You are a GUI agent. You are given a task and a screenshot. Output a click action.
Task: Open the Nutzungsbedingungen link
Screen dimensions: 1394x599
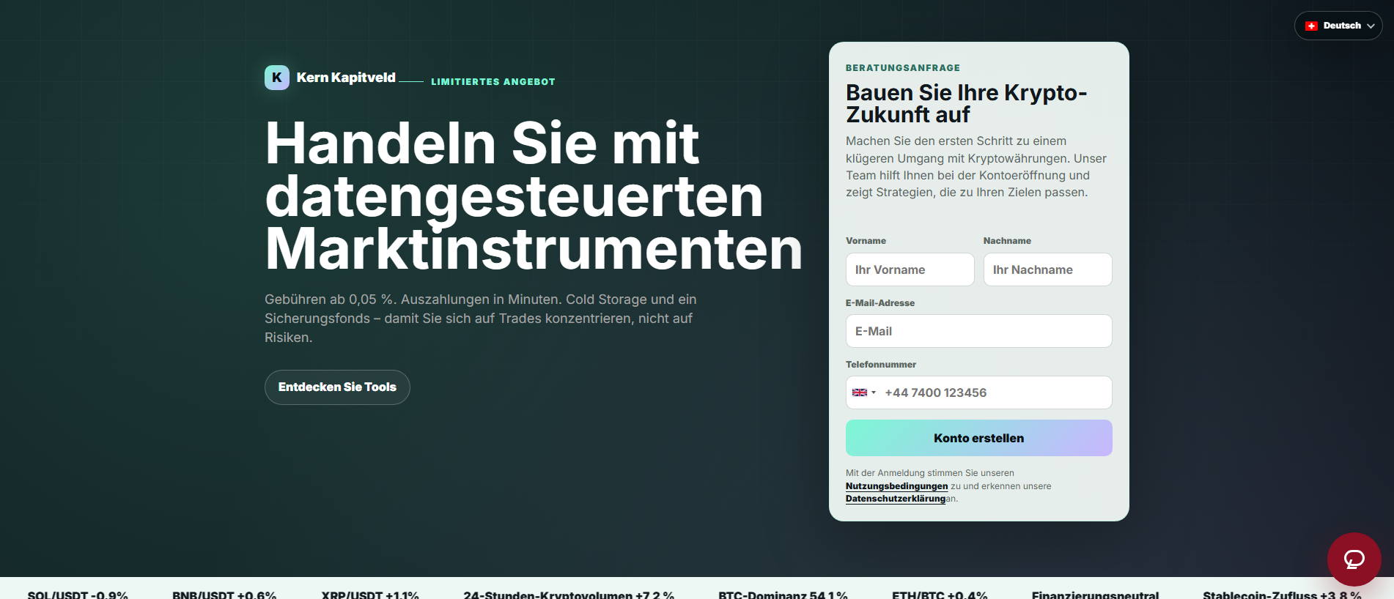pos(896,486)
